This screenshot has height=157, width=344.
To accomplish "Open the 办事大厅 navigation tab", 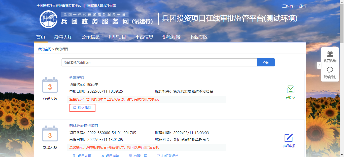I will [x=63, y=37].
